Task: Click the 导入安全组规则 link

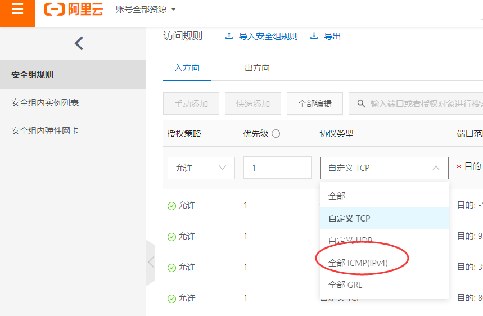Action: 268,36
